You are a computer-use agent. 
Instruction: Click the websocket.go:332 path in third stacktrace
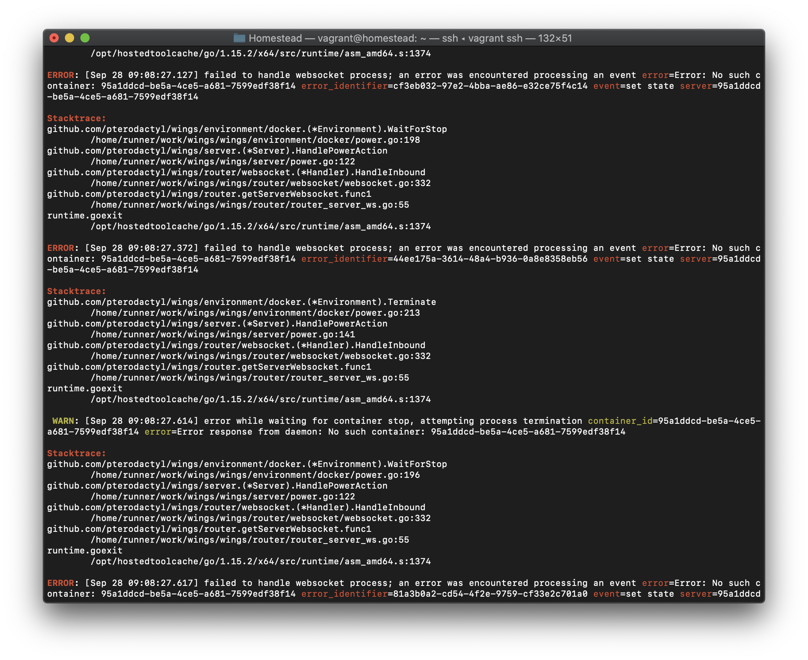(x=261, y=518)
